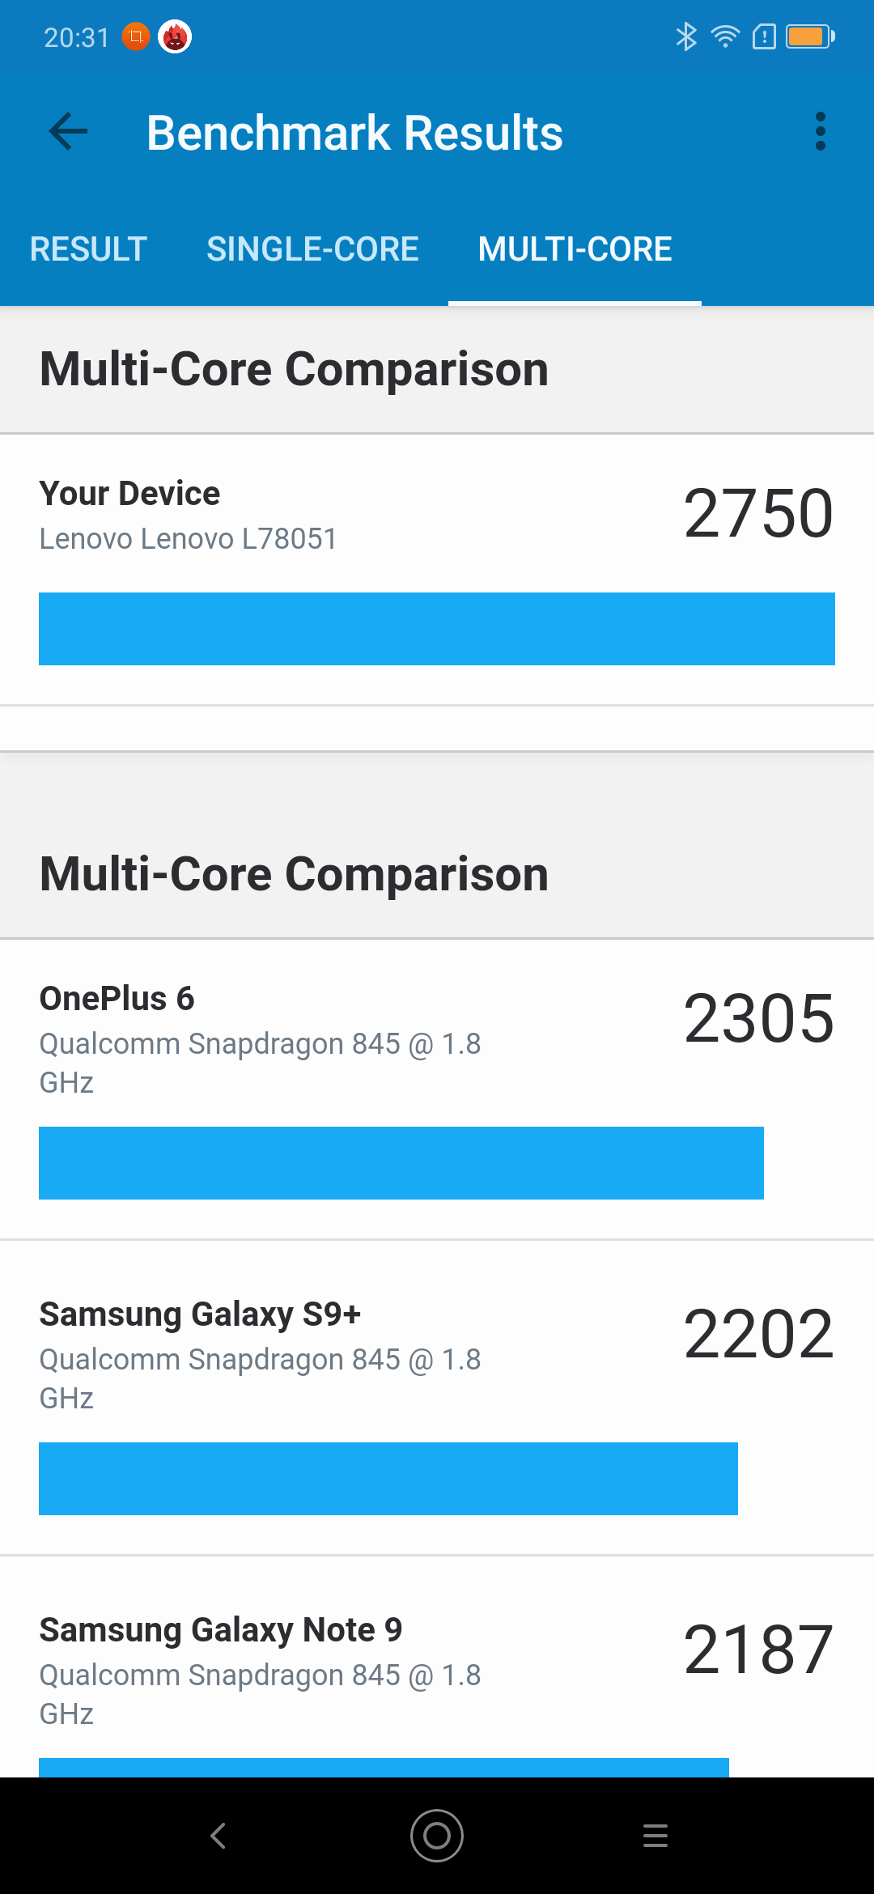Switch to the RESULT tab
This screenshot has height=1894, width=874.
pyautogui.click(x=87, y=248)
